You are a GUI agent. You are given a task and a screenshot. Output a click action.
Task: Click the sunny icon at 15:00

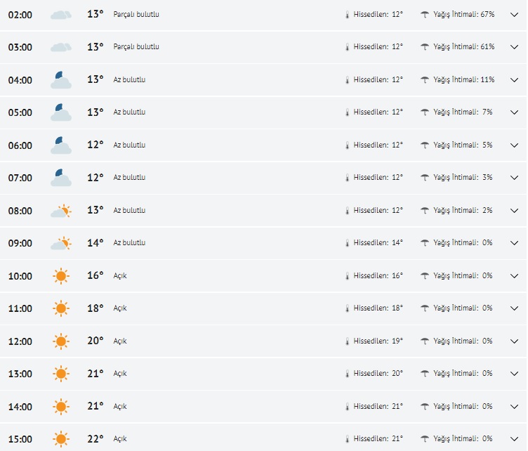click(x=61, y=439)
